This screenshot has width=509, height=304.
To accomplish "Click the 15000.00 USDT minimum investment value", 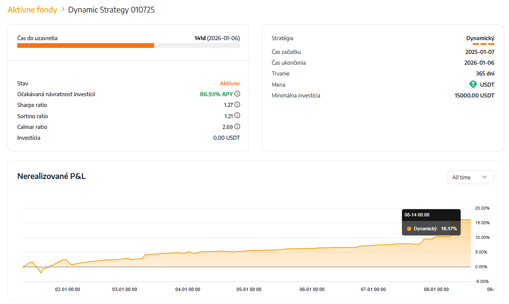I will [x=474, y=95].
